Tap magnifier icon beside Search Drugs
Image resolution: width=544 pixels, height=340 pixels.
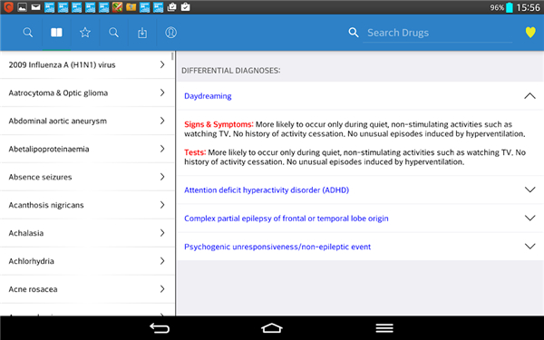[354, 33]
